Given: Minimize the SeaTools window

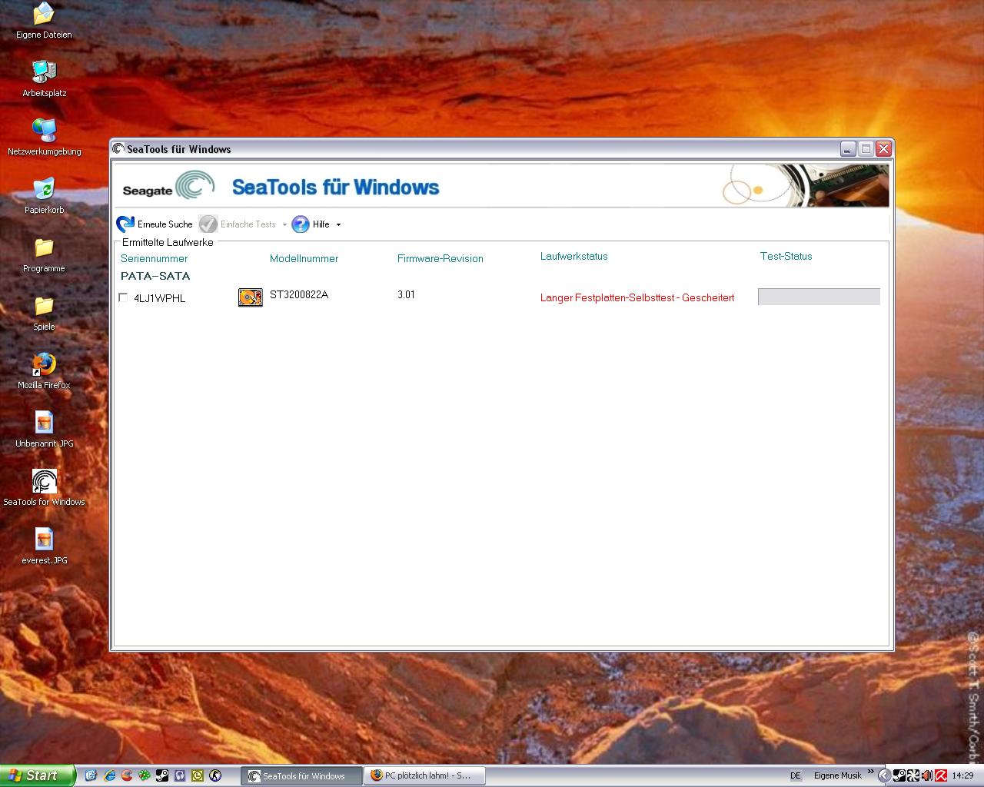Looking at the screenshot, I should point(848,149).
